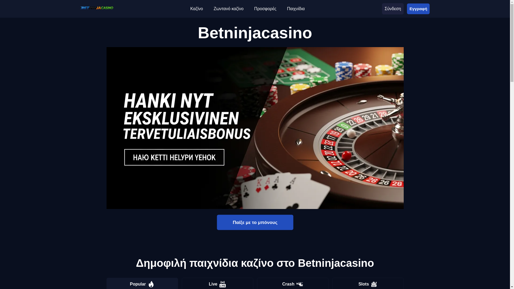Select the flame icon on Popular tab
The height and width of the screenshot is (289, 514).
[151, 284]
